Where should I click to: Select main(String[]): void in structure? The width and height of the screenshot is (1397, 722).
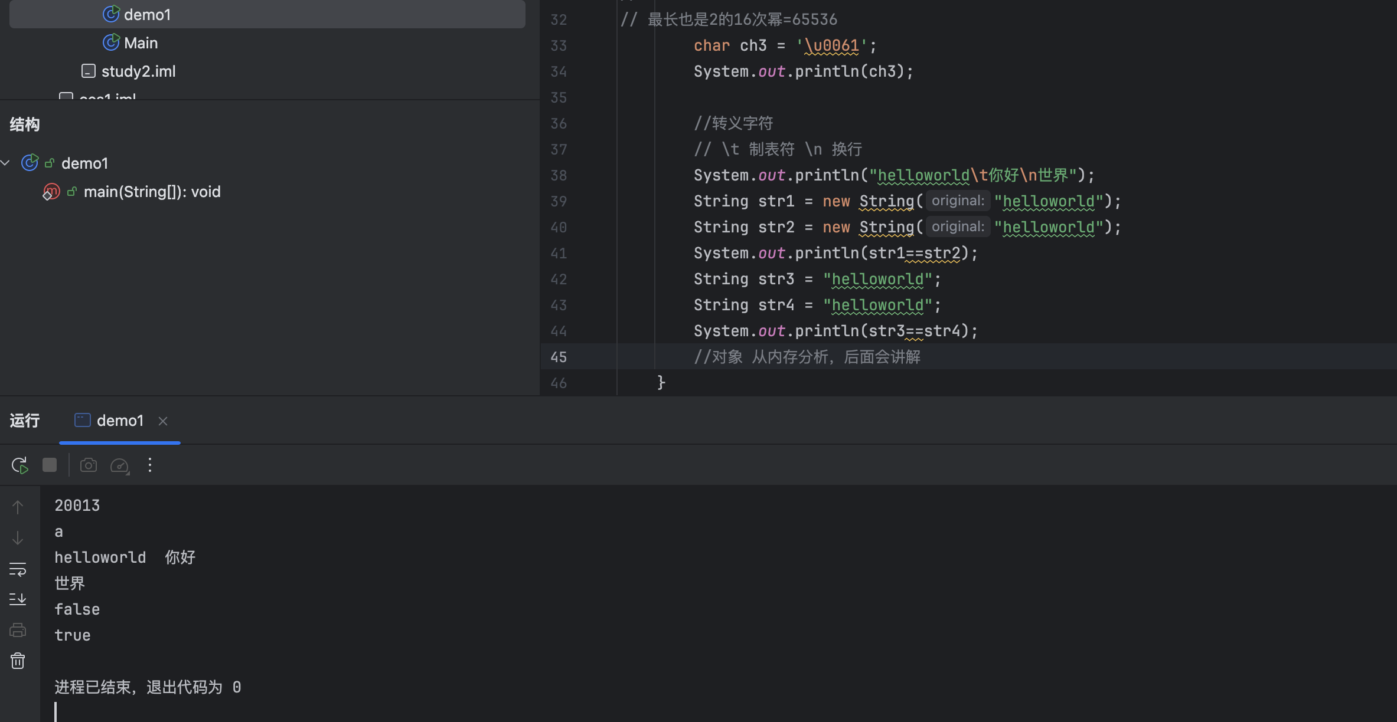(x=152, y=192)
